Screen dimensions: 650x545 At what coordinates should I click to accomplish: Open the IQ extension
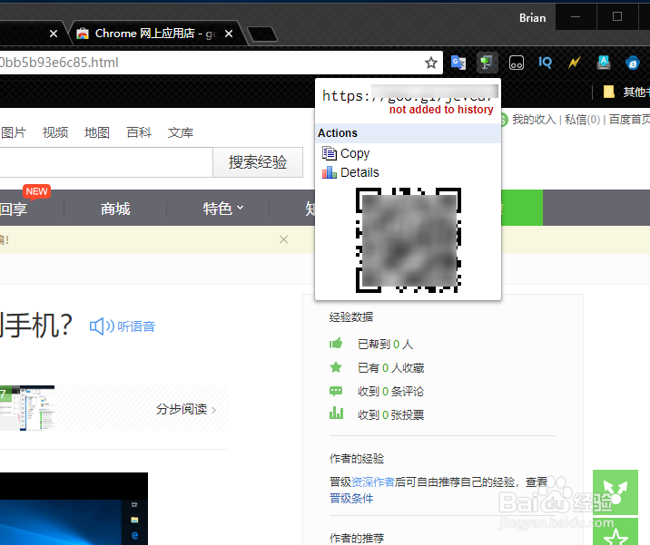(545, 63)
